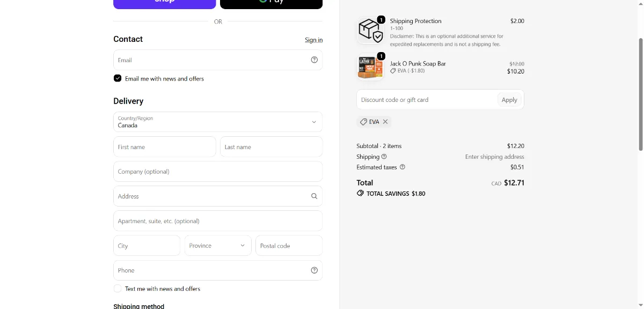Viewport: 644px width, 309px height.
Task: Click the Total Savings tag icon
Action: coord(360,193)
